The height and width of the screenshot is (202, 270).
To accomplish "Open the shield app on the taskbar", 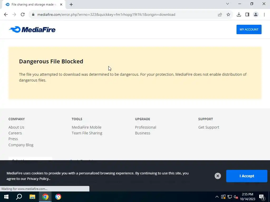I will click(x=58, y=197).
